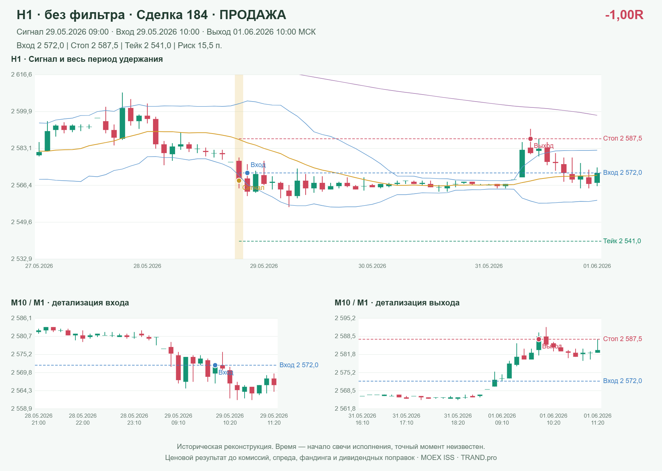The height and width of the screenshot is (471, 662).
Task: Click 'Вход 2 572,0' label in the exit detail chart
Action: tap(622, 381)
